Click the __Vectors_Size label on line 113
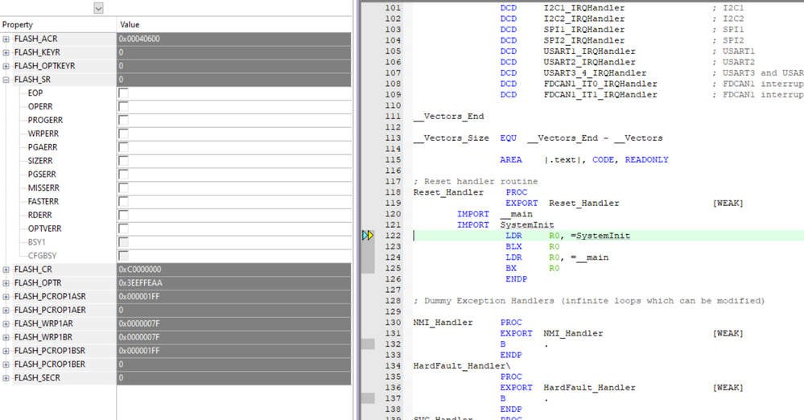The image size is (804, 420). (451, 138)
